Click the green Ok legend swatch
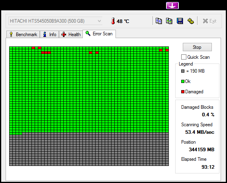This screenshot has width=227, height=183. click(x=183, y=81)
